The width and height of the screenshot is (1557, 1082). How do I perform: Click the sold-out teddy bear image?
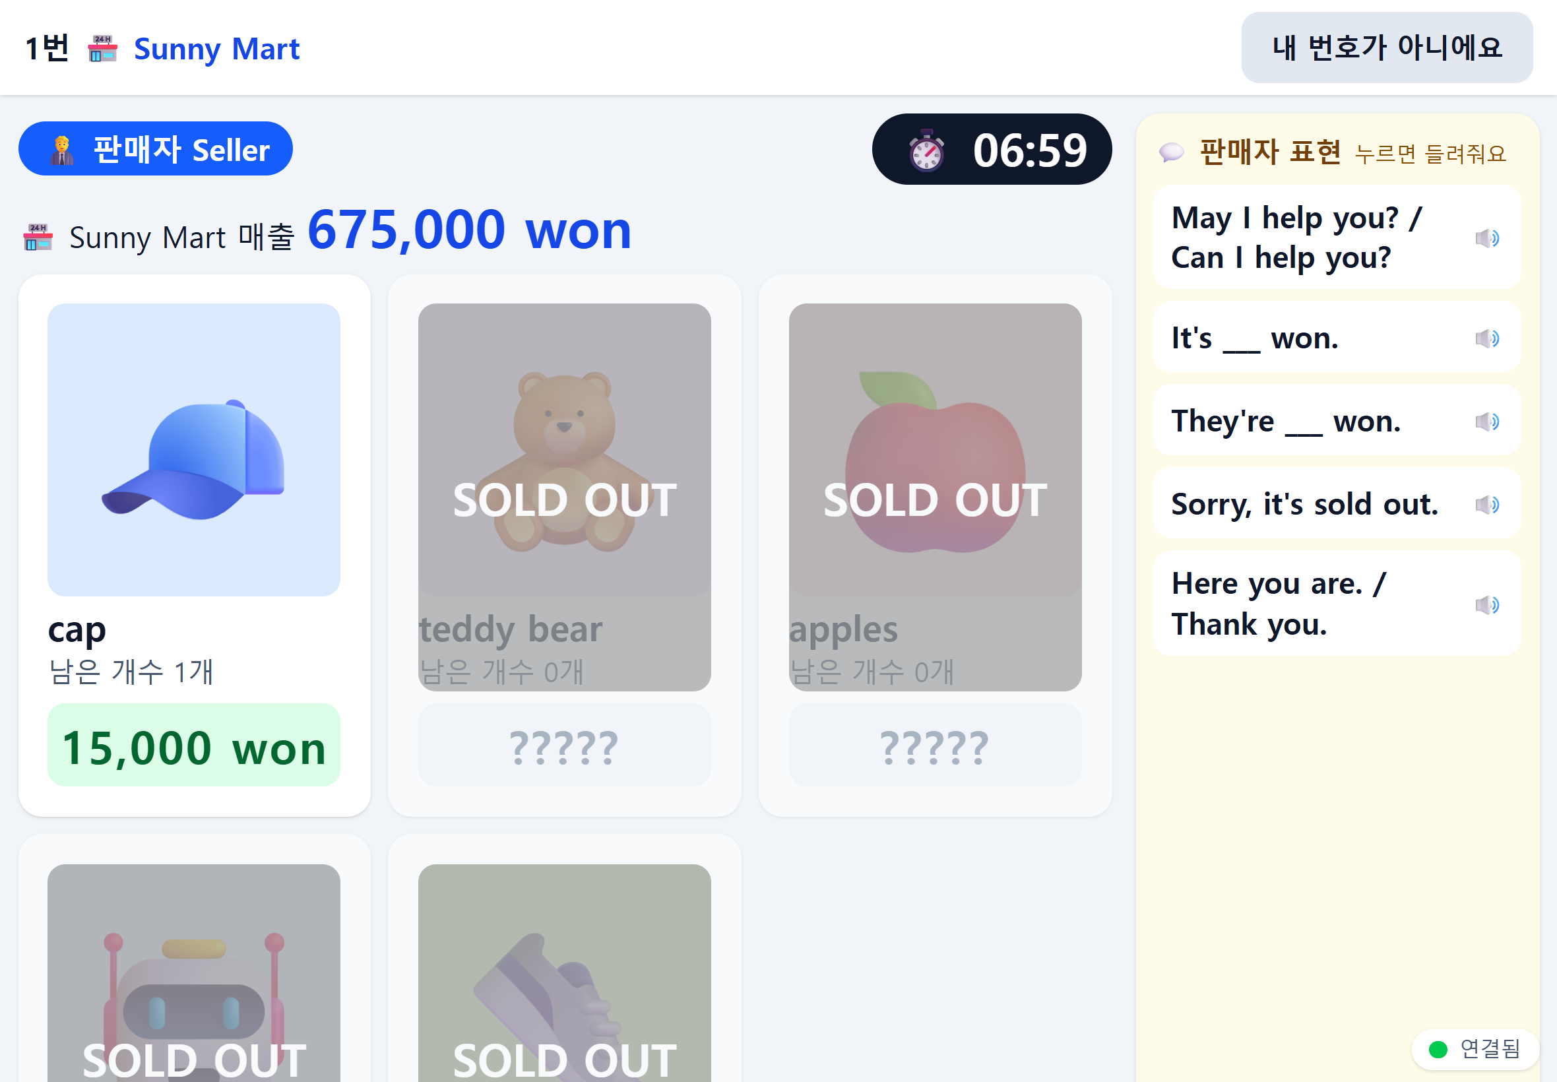tap(565, 450)
